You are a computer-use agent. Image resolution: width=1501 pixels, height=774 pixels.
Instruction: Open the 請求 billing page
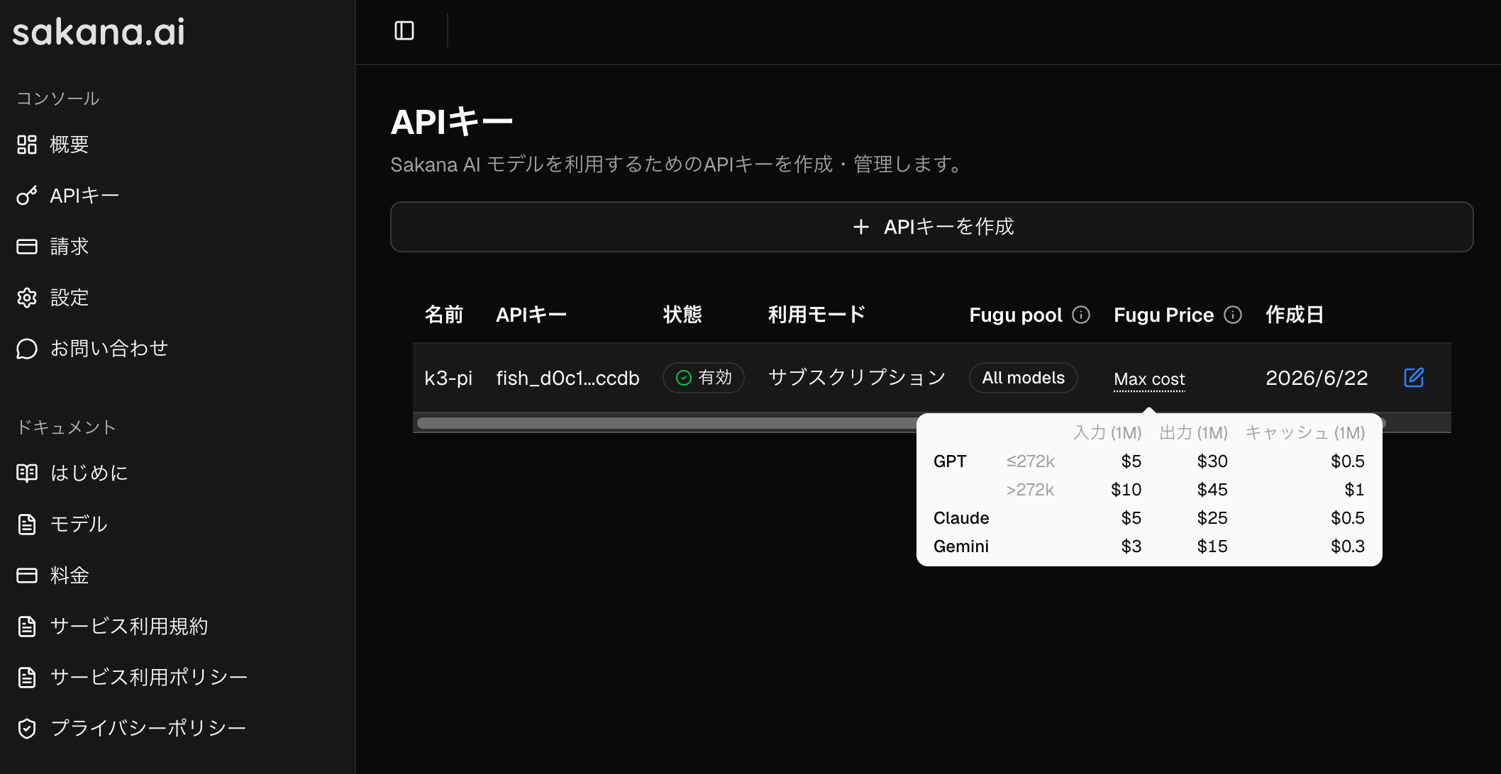coord(70,247)
